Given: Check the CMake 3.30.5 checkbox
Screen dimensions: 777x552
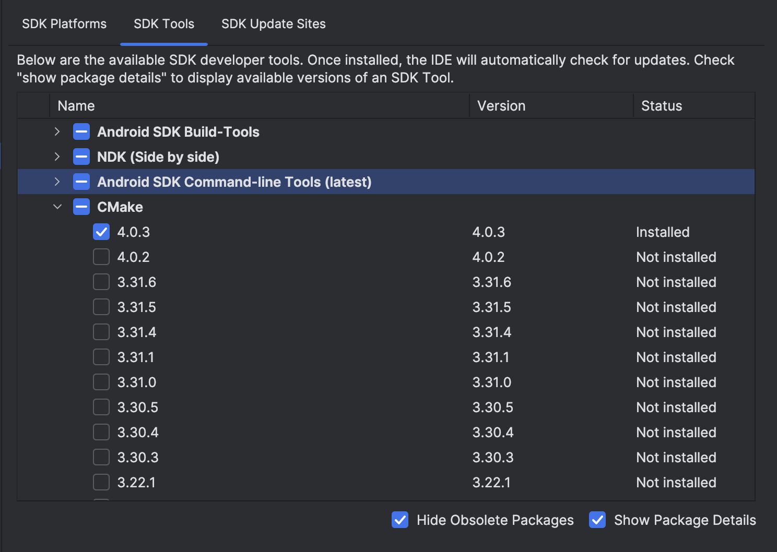Looking at the screenshot, I should tap(101, 407).
